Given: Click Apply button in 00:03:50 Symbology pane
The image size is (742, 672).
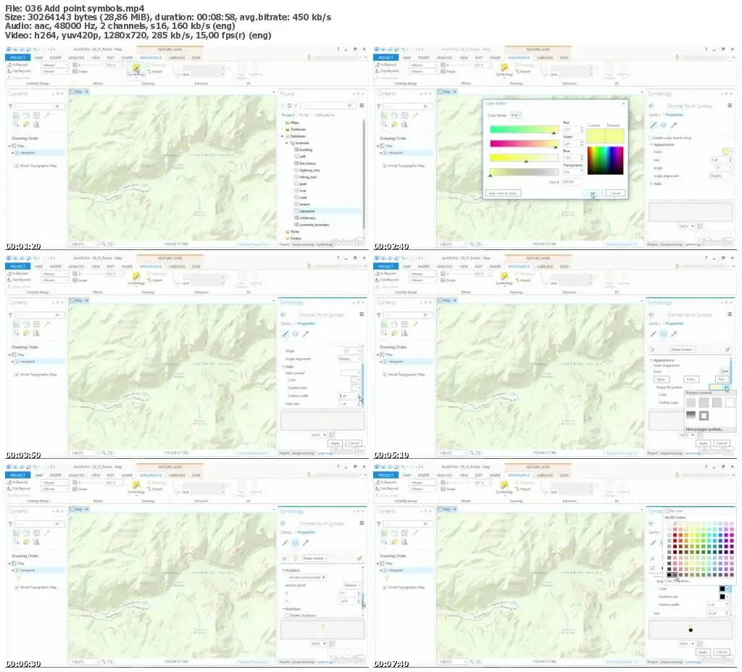Looking at the screenshot, I should coord(335,443).
